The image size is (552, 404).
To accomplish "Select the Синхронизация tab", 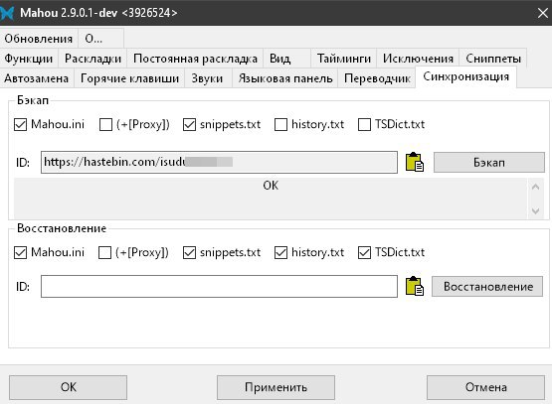I will pyautogui.click(x=465, y=76).
